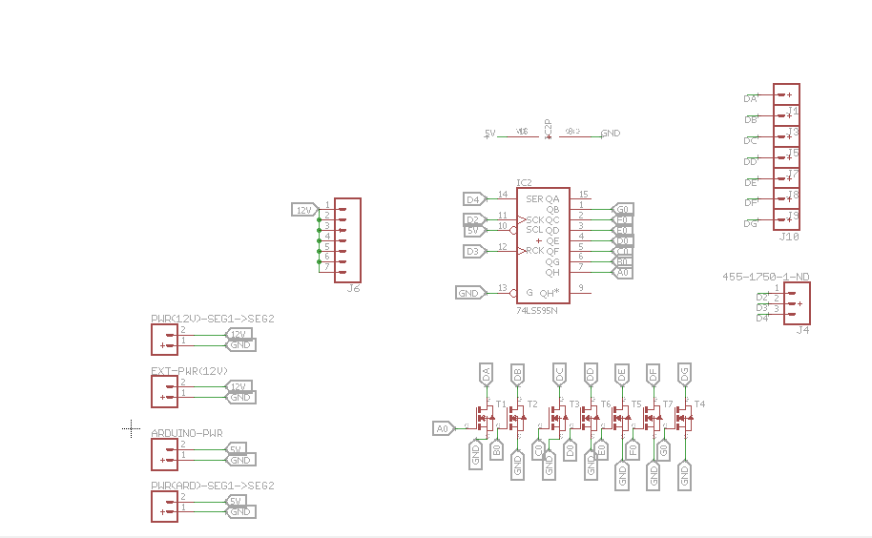872x538 pixels.
Task: Select the T4 MOSFET transistor symbol
Action: 683,418
